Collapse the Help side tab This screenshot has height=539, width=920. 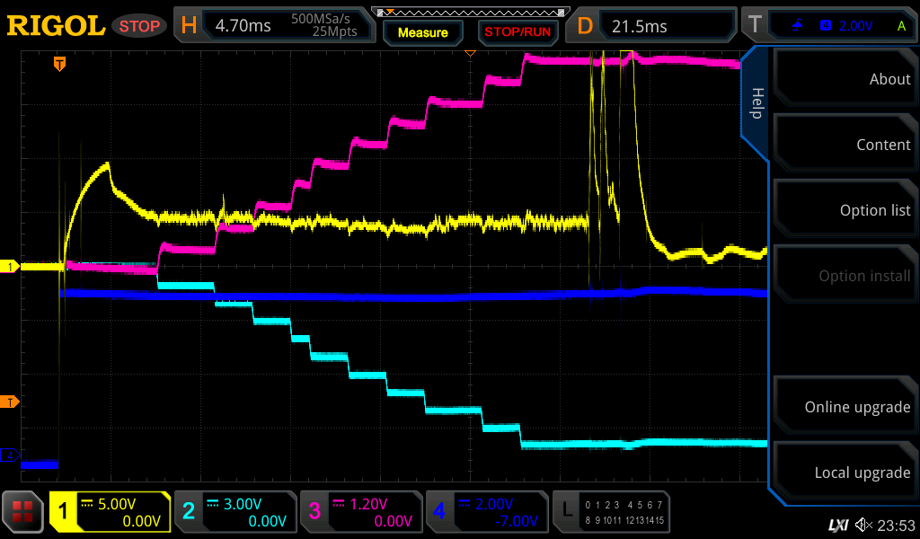756,103
